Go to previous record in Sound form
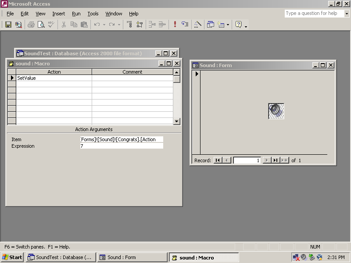 tap(226, 160)
